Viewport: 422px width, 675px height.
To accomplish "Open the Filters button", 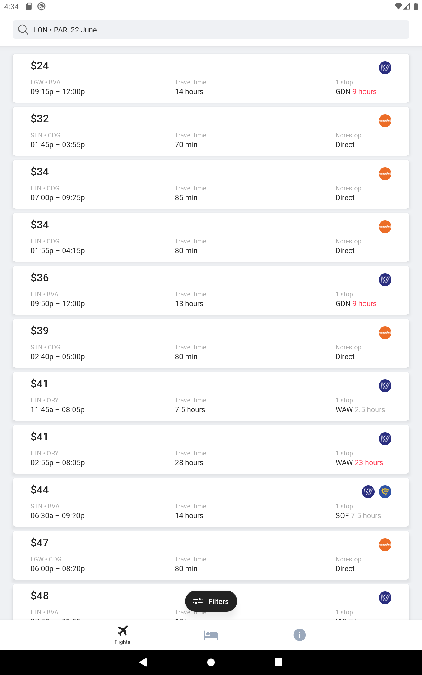I will [211, 601].
